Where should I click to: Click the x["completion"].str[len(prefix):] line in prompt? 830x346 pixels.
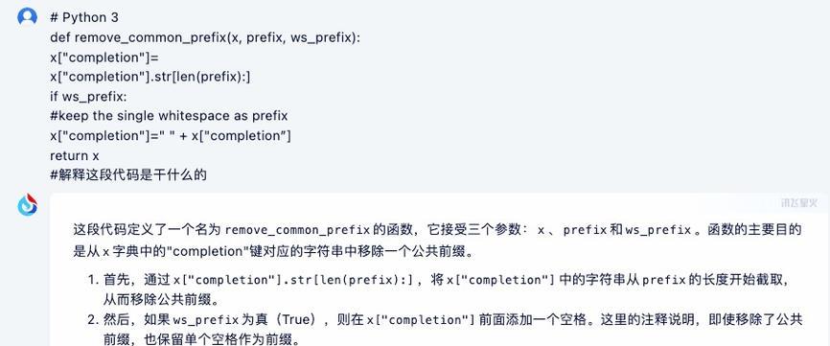(x=150, y=77)
